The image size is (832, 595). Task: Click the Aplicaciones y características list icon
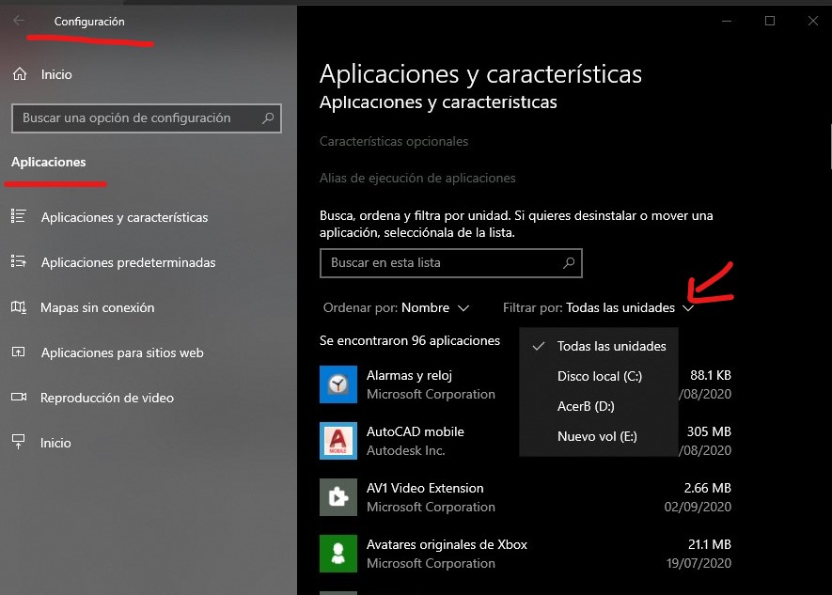pos(19,216)
